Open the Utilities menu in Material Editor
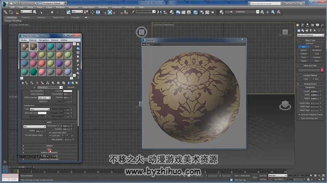 click(x=64, y=40)
